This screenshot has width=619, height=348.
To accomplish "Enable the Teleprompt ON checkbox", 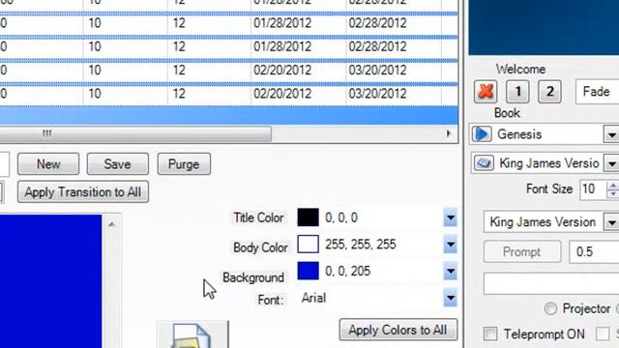I will click(490, 333).
